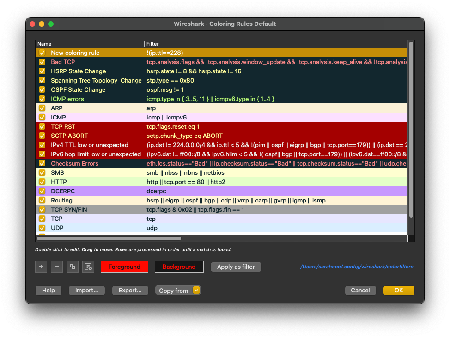Uncheck OSPF State Change rule

(x=42, y=89)
